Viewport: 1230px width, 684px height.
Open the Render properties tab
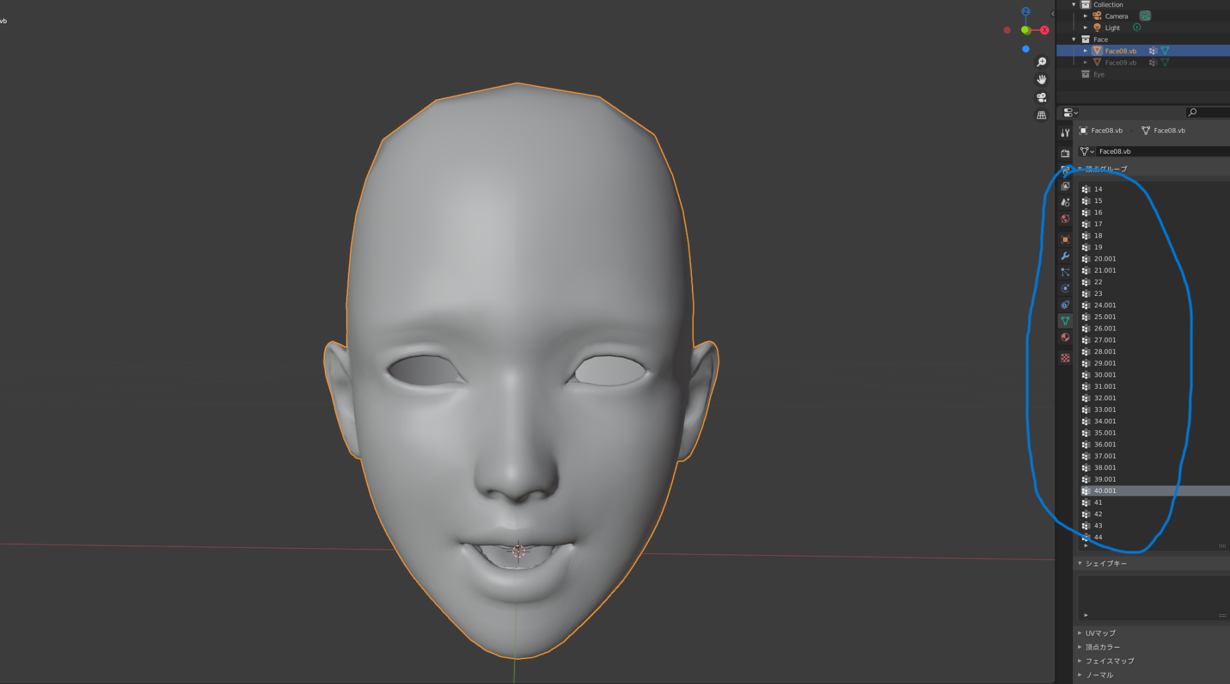(x=1065, y=153)
